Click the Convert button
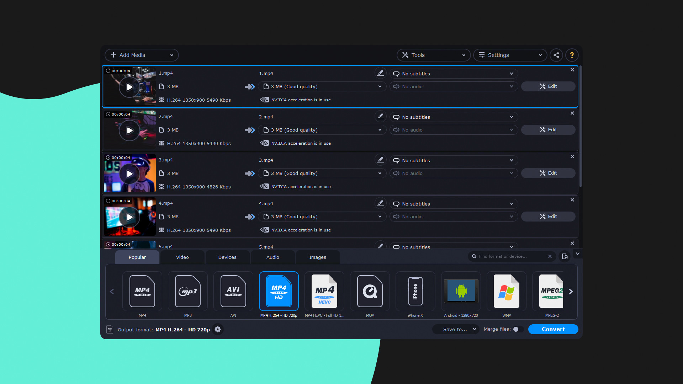683x384 pixels. click(553, 329)
